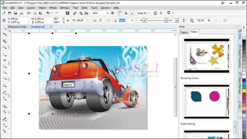Open the Layout menu
This screenshot has height=139, width=247.
31,8
